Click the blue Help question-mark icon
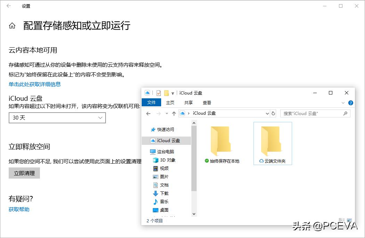 (x=350, y=102)
